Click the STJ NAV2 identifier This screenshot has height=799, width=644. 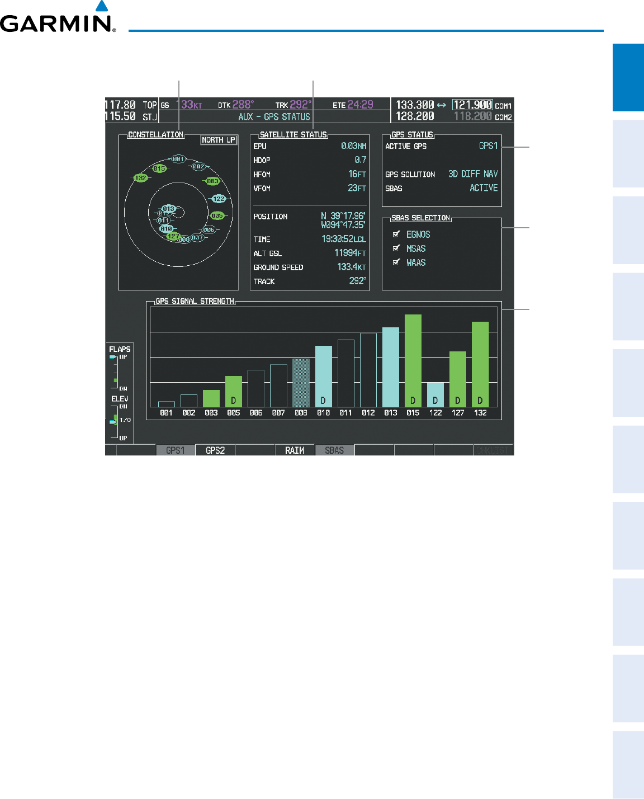coord(150,116)
